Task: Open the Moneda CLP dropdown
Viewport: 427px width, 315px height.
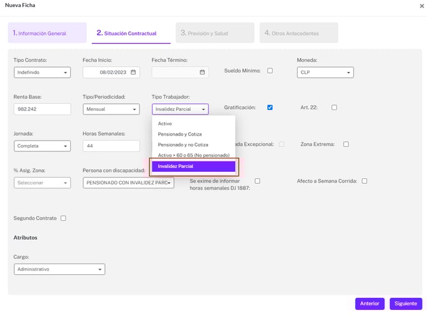Action: [x=325, y=73]
